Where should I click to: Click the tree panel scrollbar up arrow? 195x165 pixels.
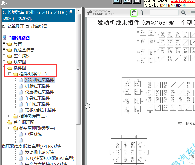(78, 11)
